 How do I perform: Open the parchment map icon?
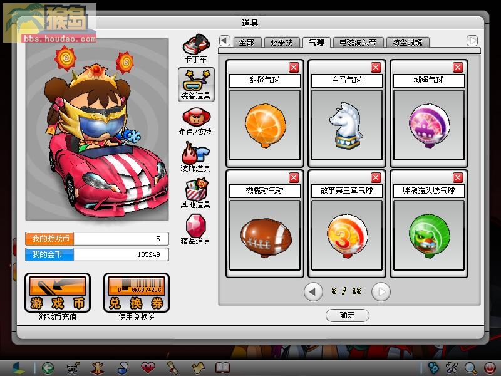[198, 368]
